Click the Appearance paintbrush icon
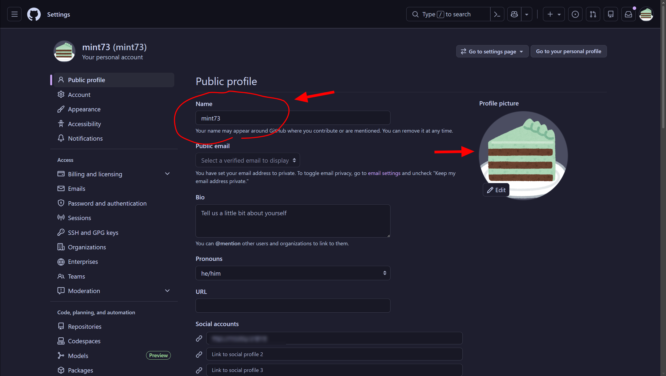666x376 pixels. coord(61,109)
